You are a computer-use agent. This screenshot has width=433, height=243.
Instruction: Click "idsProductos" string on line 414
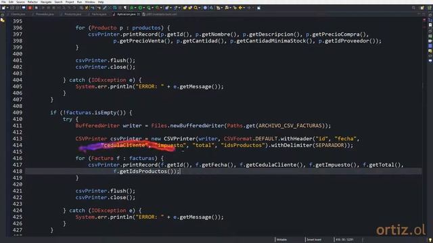click(x=243, y=146)
